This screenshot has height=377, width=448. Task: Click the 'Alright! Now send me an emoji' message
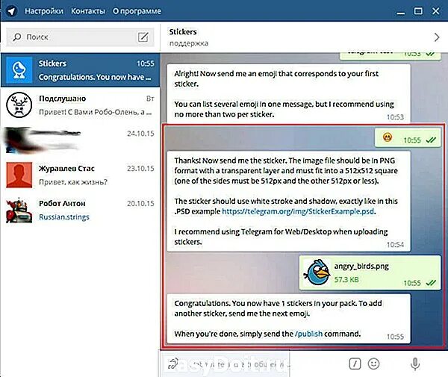pyautogui.click(x=288, y=93)
